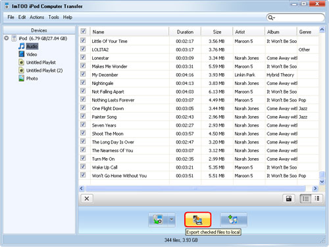The image size is (329, 247).
Task: Select the Photo label in Devices
Action: (32, 78)
